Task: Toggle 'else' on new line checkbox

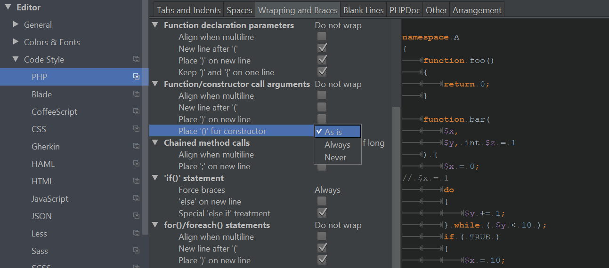Action: click(x=322, y=201)
